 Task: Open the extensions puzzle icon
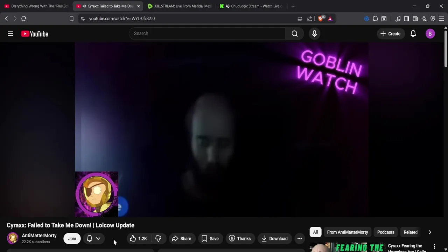click(x=375, y=19)
